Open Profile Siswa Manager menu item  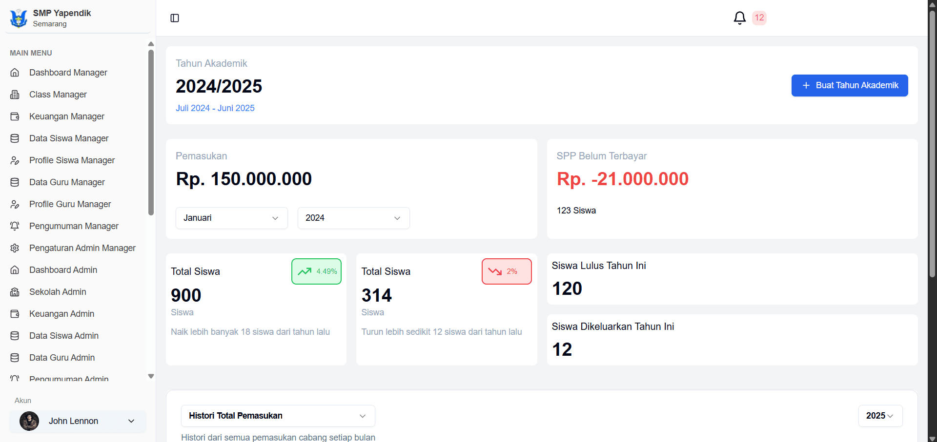(x=72, y=160)
